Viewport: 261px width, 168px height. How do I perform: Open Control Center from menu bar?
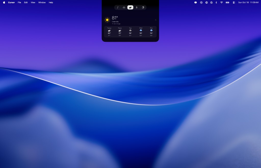[x=234, y=3]
